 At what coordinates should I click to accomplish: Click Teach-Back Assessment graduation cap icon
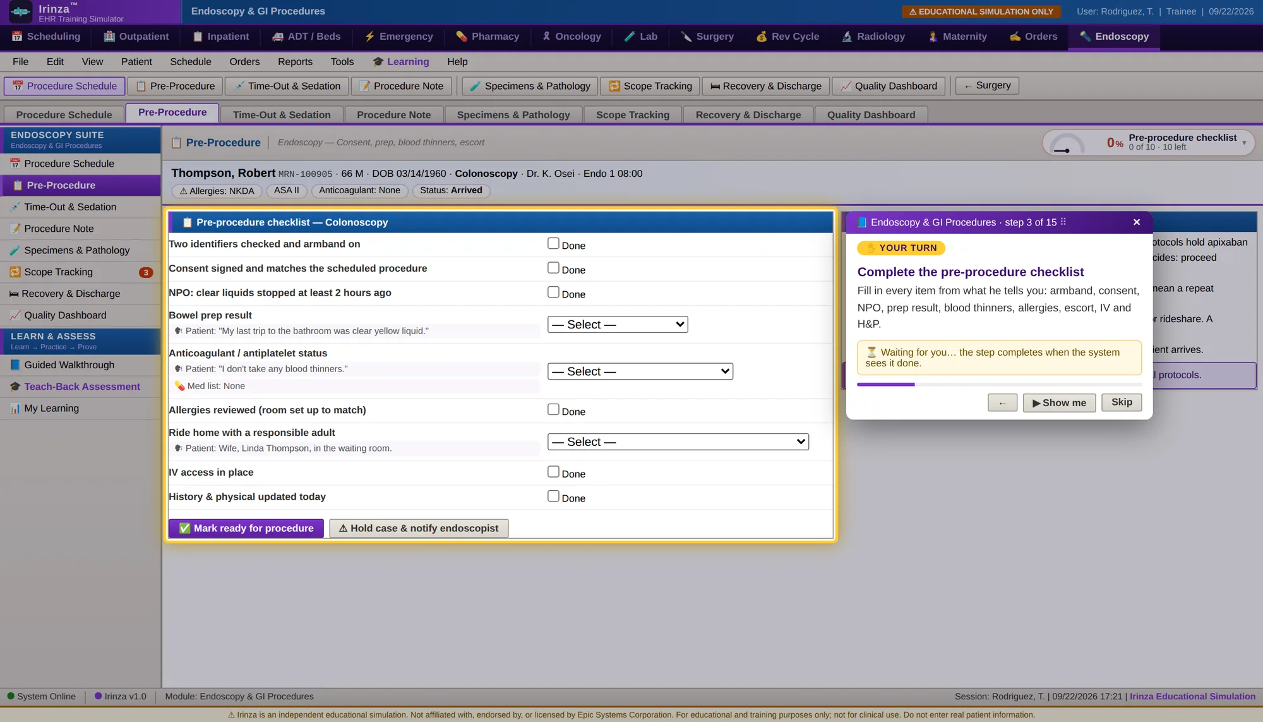15,387
